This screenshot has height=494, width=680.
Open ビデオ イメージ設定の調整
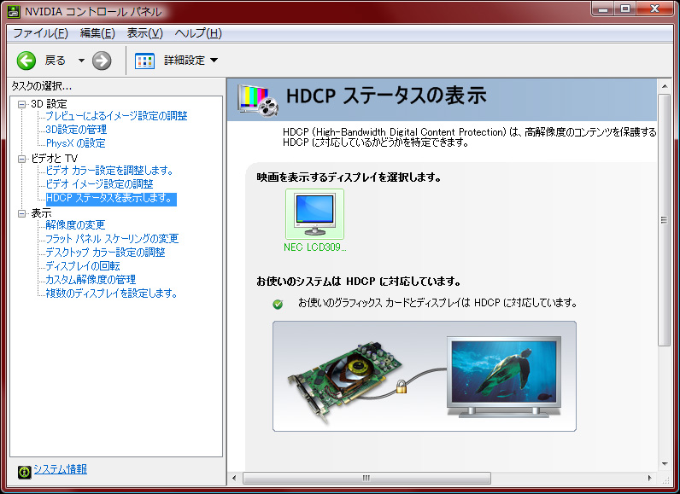coord(99,184)
